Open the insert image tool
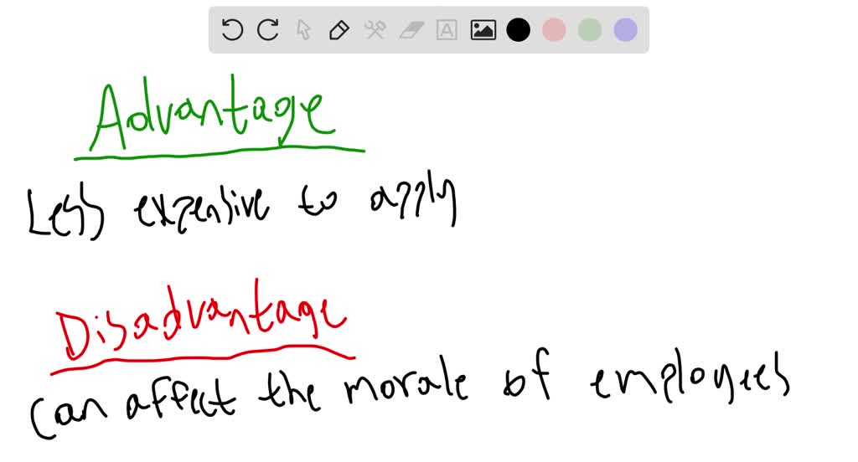The height and width of the screenshot is (462, 858). point(483,29)
